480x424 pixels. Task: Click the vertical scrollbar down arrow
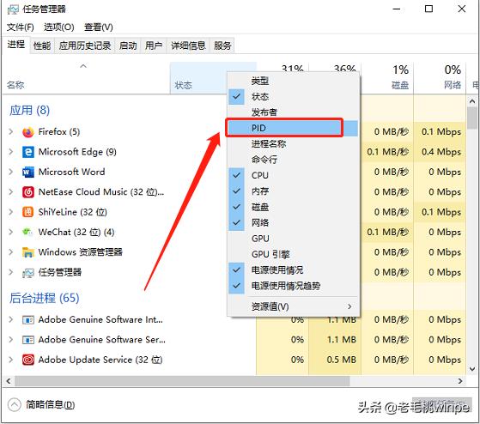[472, 369]
